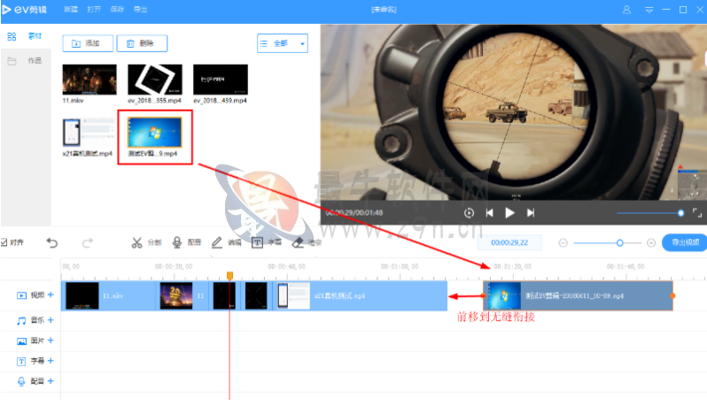Skip to next frame in preview
The image size is (707, 413).
coord(531,213)
